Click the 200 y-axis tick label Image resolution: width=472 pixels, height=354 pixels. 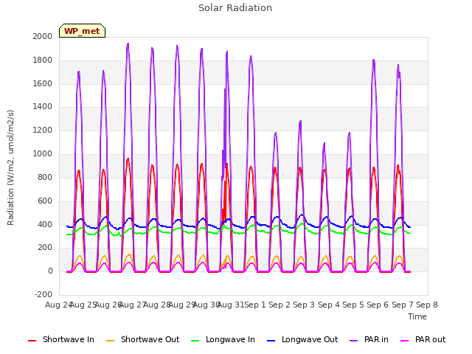point(45,248)
